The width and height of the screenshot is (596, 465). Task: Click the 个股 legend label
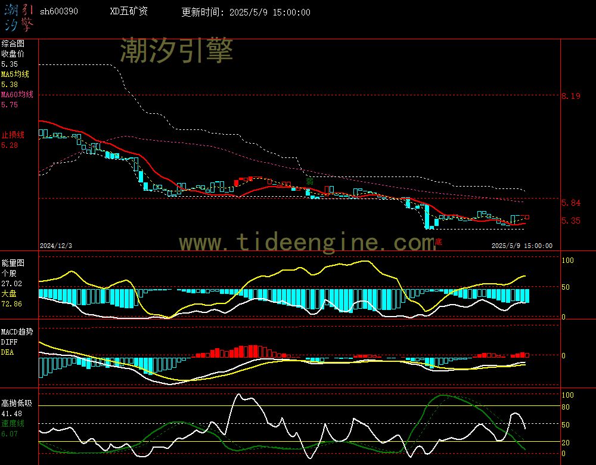point(9,274)
